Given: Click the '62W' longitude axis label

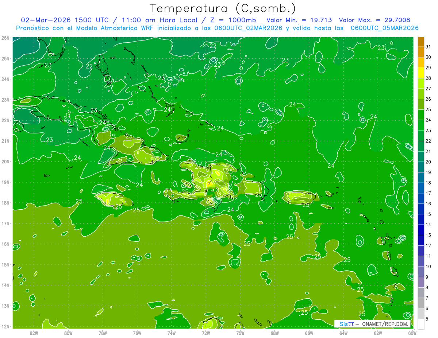Looking at the screenshot, I should (378, 333).
